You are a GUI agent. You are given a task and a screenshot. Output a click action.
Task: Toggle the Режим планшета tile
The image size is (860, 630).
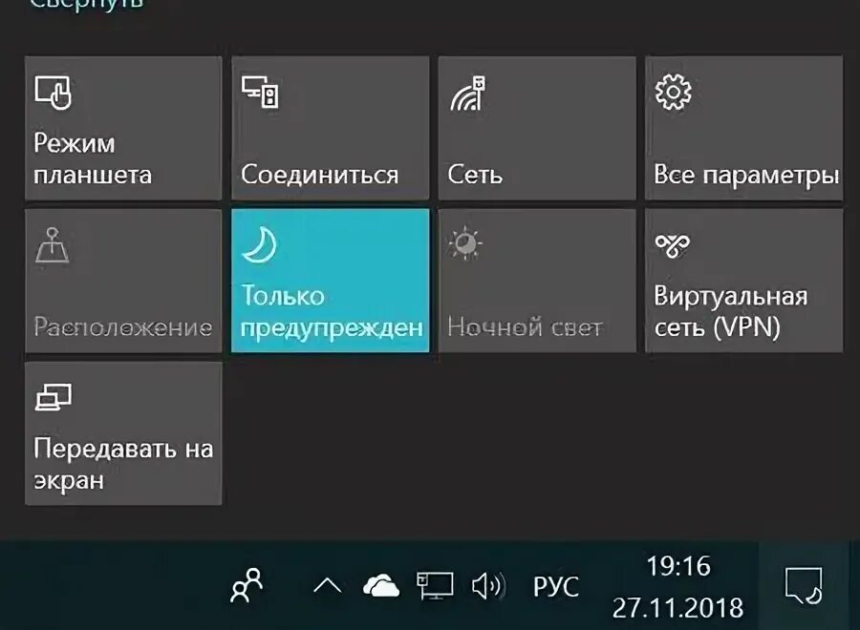(123, 128)
